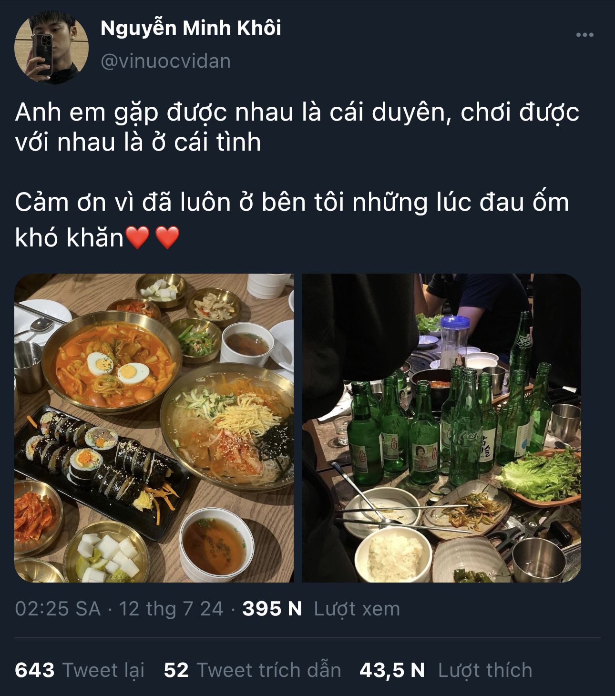Click the Lượt xem label
The height and width of the screenshot is (696, 615).
357,609
